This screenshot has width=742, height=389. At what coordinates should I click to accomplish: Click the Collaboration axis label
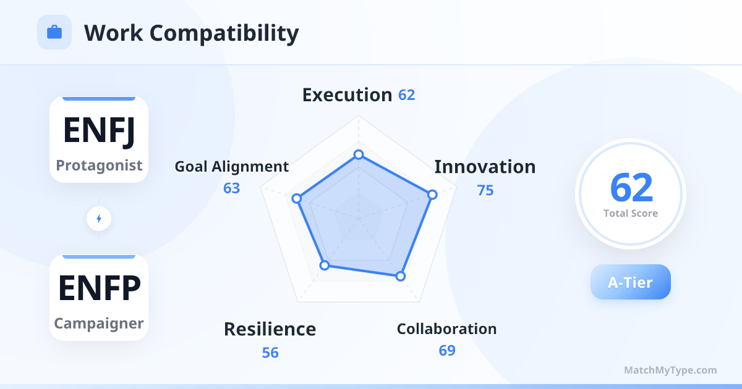[446, 329]
